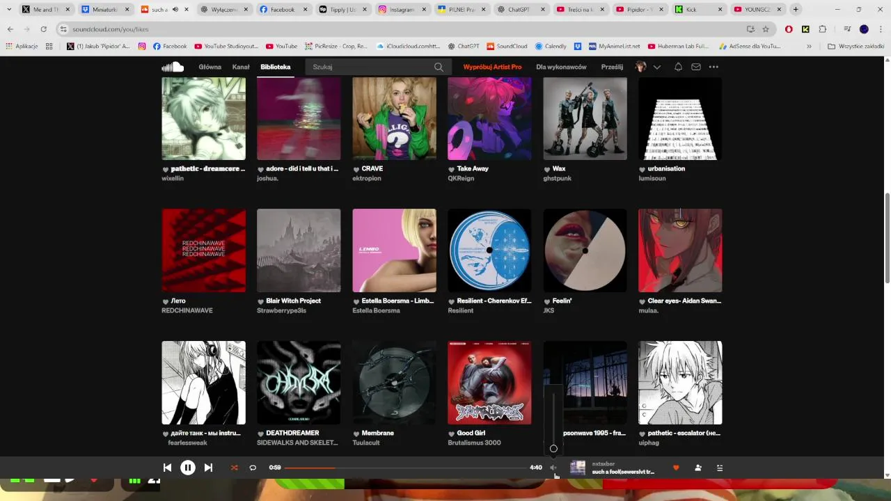Skip to next track

click(x=208, y=468)
